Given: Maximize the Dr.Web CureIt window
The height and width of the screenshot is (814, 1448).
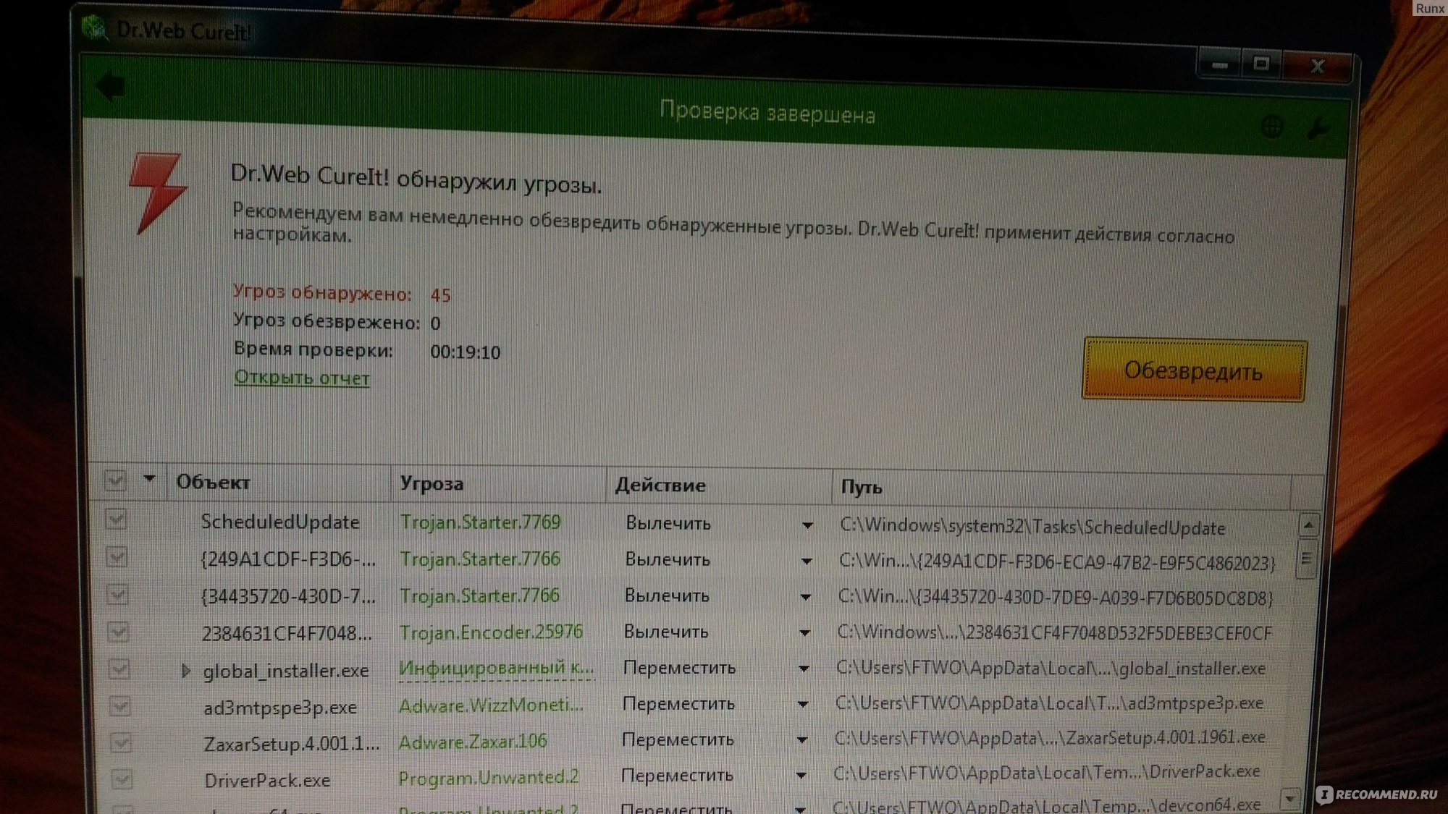Looking at the screenshot, I should tap(1261, 64).
